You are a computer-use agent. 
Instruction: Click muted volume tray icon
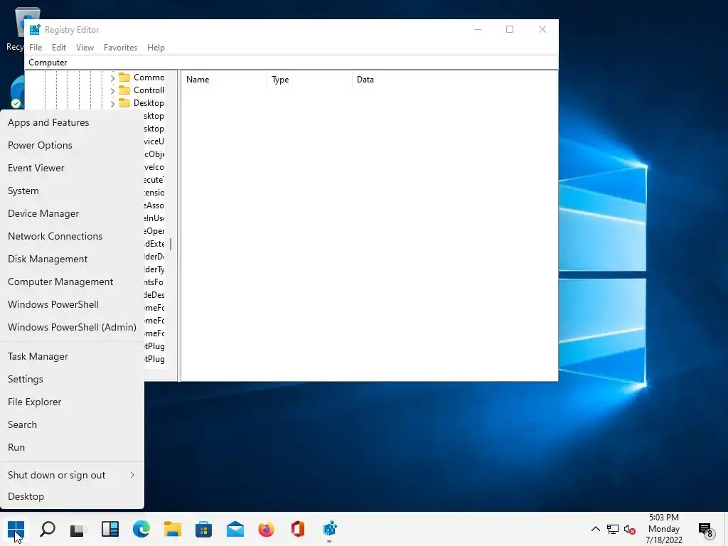click(x=630, y=529)
